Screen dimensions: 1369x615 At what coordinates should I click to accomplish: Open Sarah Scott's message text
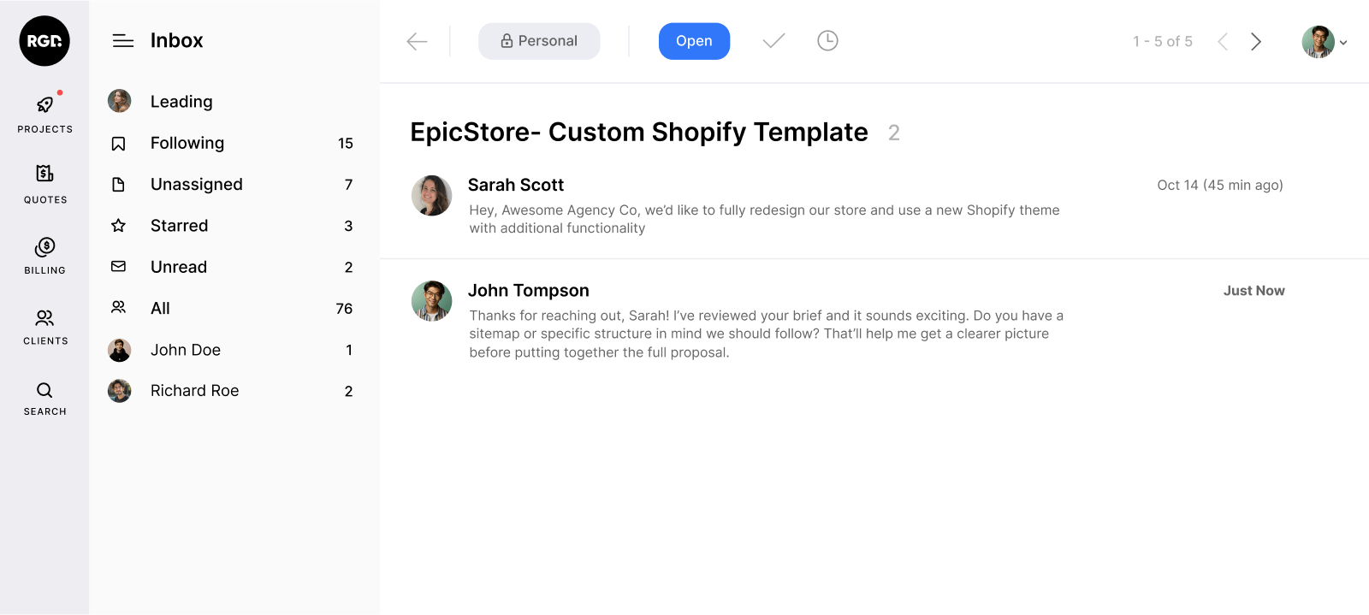click(764, 219)
